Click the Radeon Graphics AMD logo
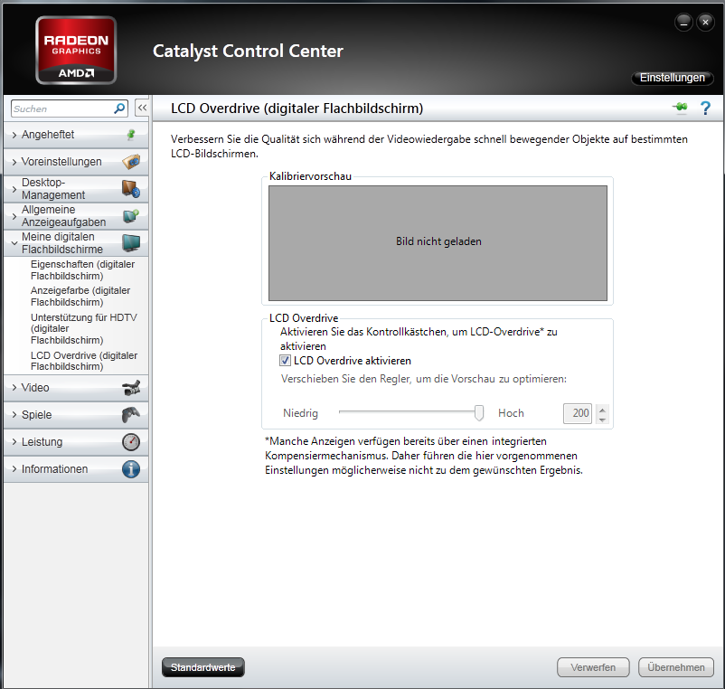The height and width of the screenshot is (689, 725). [76, 51]
